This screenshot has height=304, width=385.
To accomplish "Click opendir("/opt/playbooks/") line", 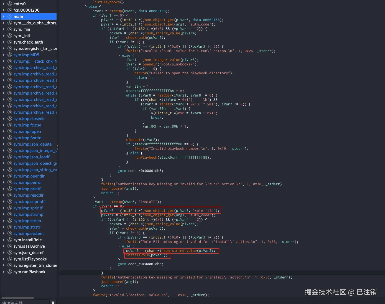I will tap(162, 64).
